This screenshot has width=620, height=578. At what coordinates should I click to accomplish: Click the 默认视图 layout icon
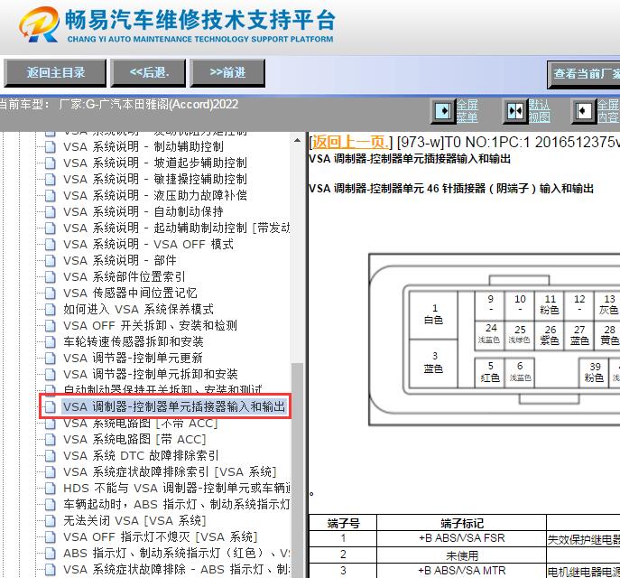point(515,111)
